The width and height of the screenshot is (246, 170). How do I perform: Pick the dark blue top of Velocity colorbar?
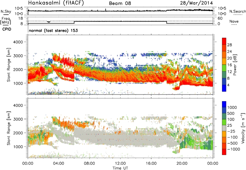click(x=224, y=104)
